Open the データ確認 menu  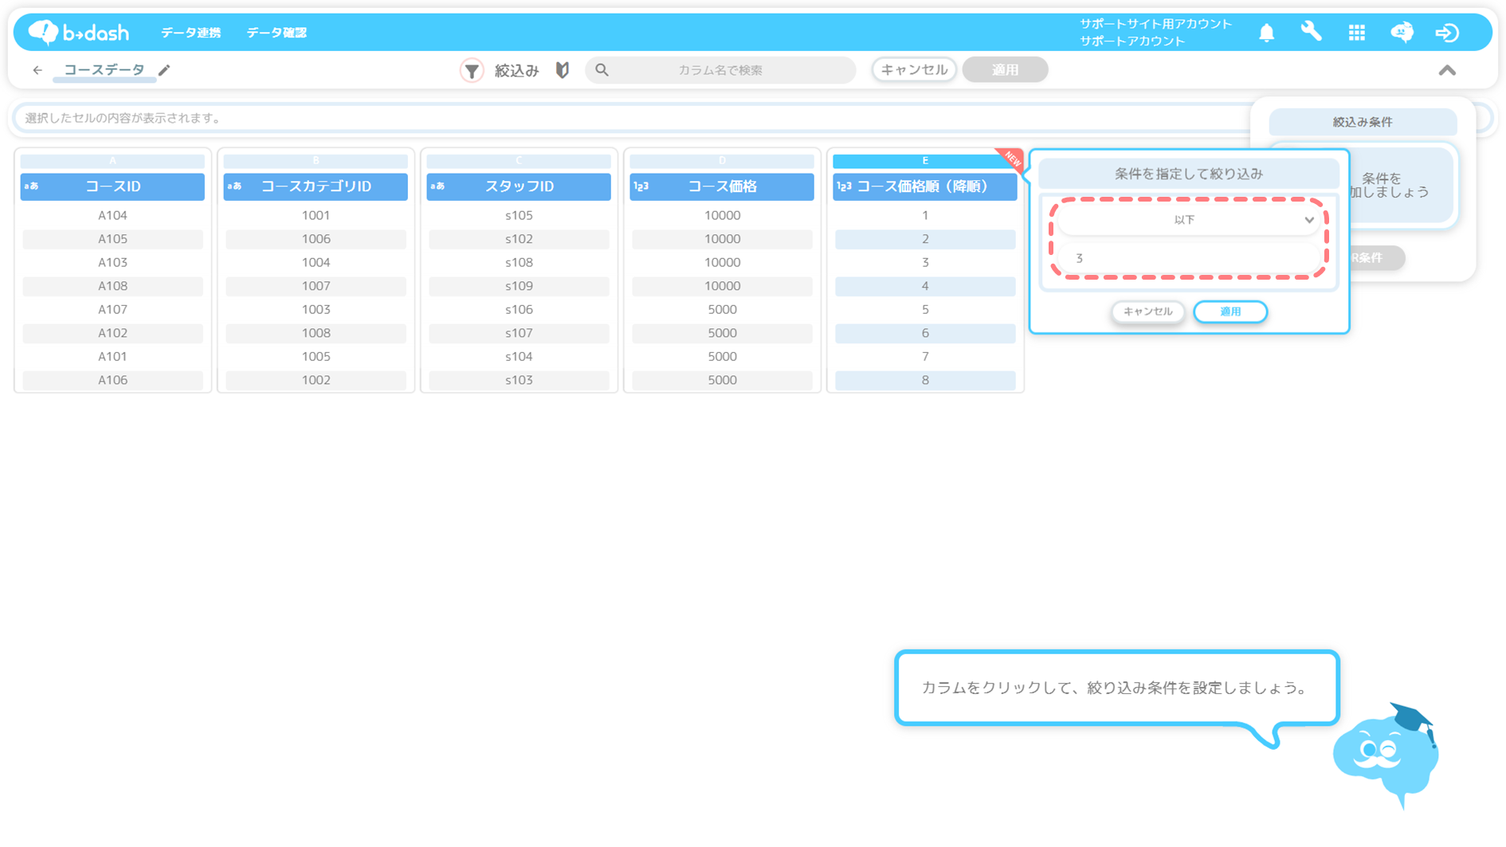(x=276, y=33)
